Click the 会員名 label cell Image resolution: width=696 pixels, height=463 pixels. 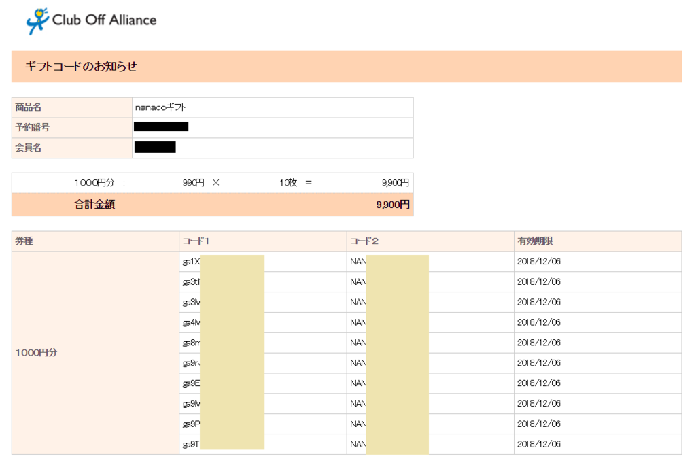72,148
